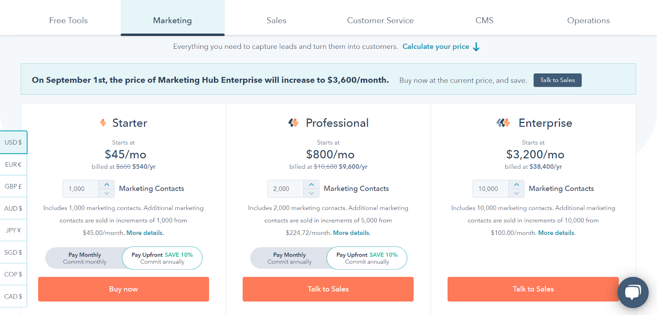Increase Starter marketing contacts with up arrow
This screenshot has height=315, width=657.
tap(107, 184)
